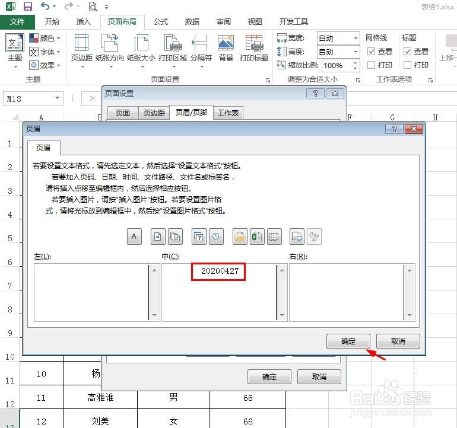Switch to 视图 (View) ribbon tab

255,22
